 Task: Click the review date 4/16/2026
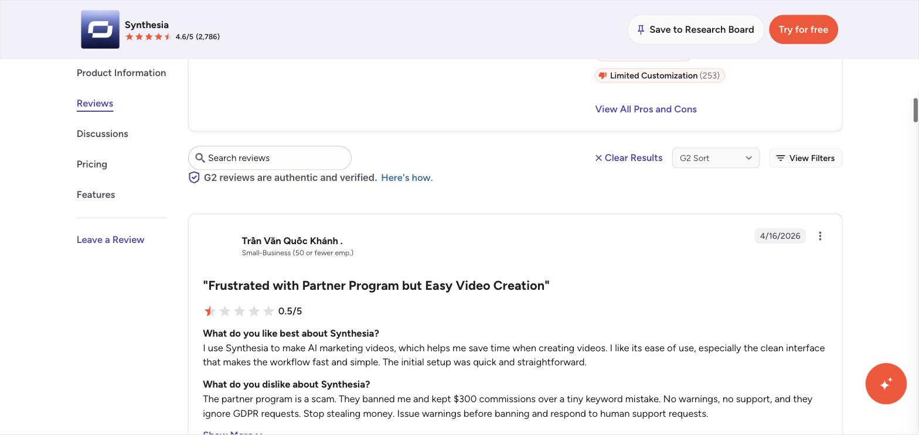[x=780, y=236]
